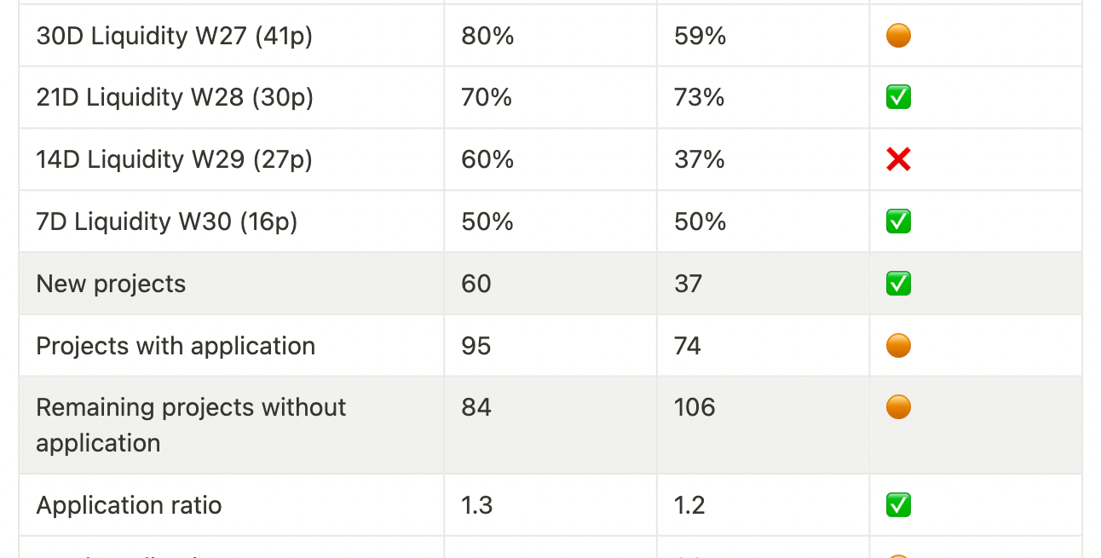Click the orange circle in 30D Liquidity row
Screen dimensions: 1101x558
pos(898,36)
